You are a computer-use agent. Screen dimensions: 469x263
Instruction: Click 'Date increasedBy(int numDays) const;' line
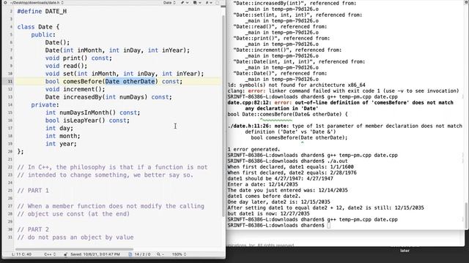click(108, 97)
